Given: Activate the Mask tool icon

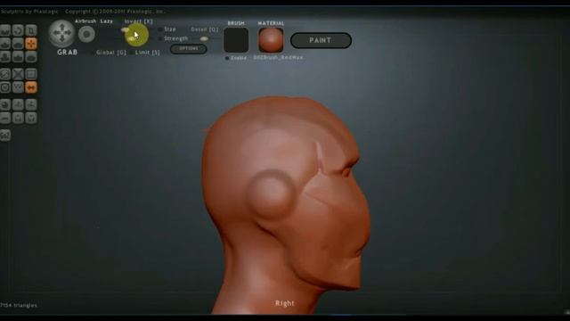Looking at the screenshot, I should 5,87.
